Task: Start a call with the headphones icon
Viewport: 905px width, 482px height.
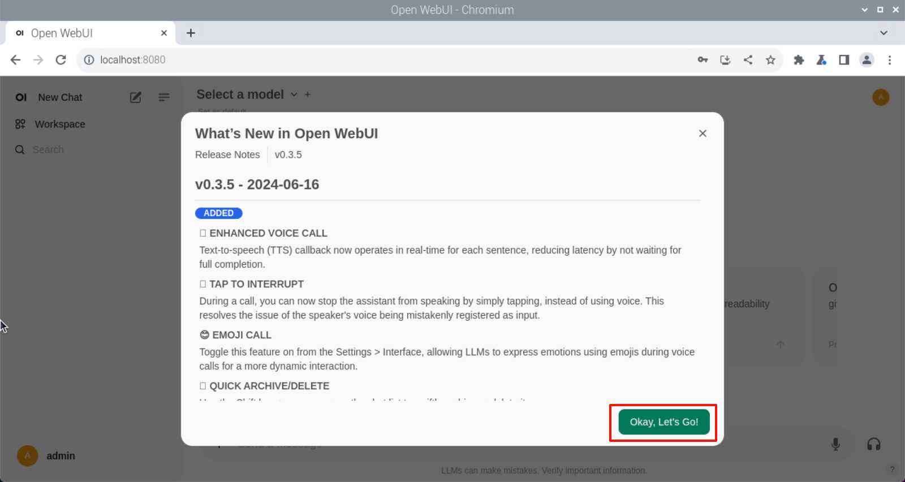Action: point(874,444)
